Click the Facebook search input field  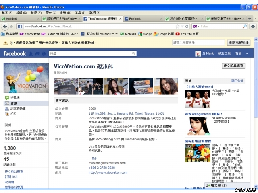pos(90,53)
